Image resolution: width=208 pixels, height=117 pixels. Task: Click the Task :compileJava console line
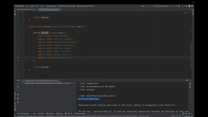pyautogui.click(x=88, y=84)
